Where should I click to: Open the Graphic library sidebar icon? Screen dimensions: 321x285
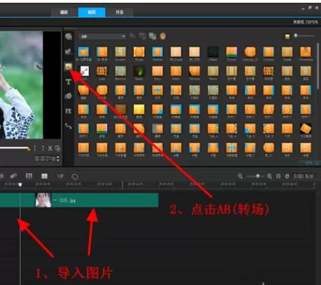[69, 96]
